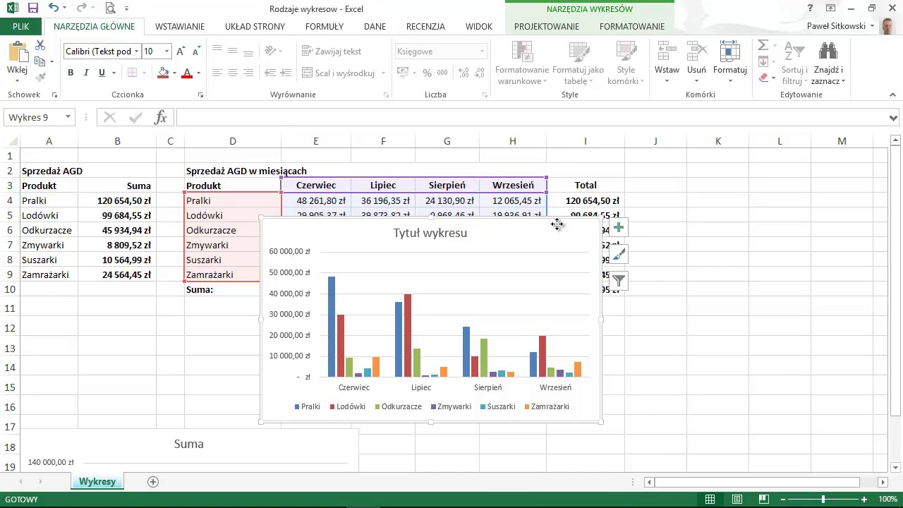The width and height of the screenshot is (903, 508).
Task: Click the Print Preview icon in quick access toolbar
Action: click(110, 8)
